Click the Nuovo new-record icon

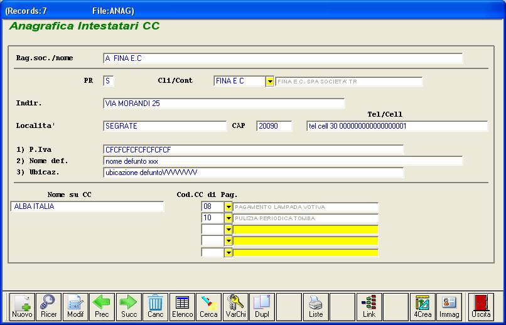point(22,307)
